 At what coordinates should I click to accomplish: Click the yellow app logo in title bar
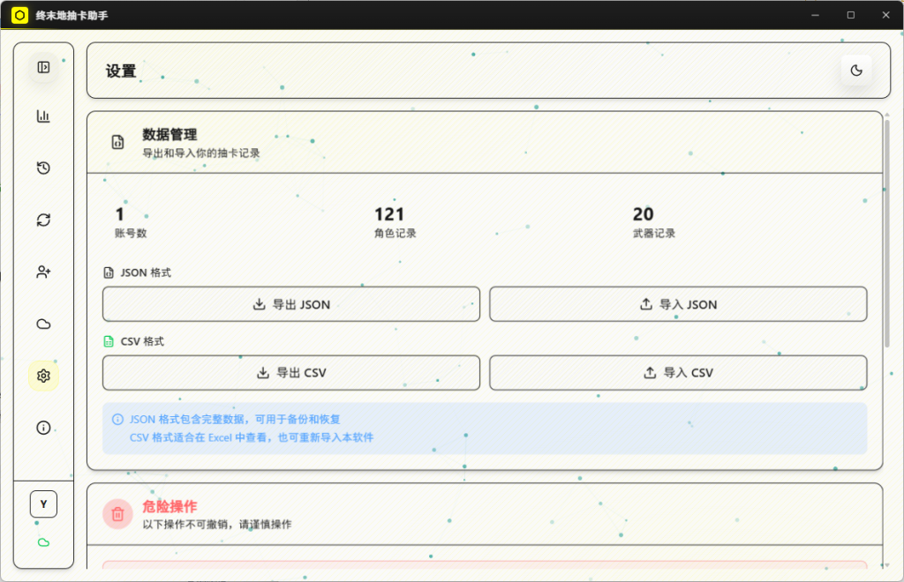[x=19, y=15]
